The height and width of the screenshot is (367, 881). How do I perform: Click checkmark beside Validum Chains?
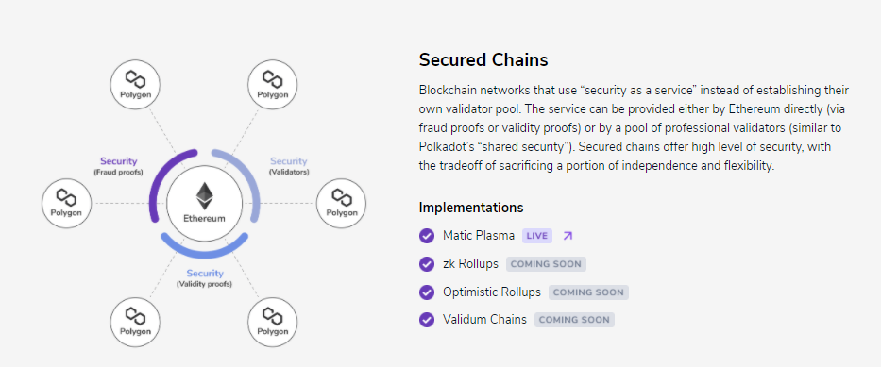click(427, 320)
